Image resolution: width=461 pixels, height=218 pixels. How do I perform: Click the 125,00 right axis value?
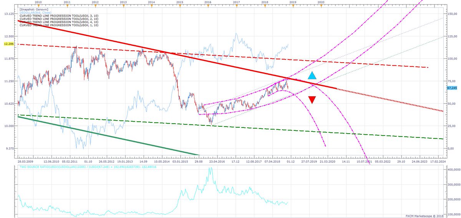tap(452, 36)
